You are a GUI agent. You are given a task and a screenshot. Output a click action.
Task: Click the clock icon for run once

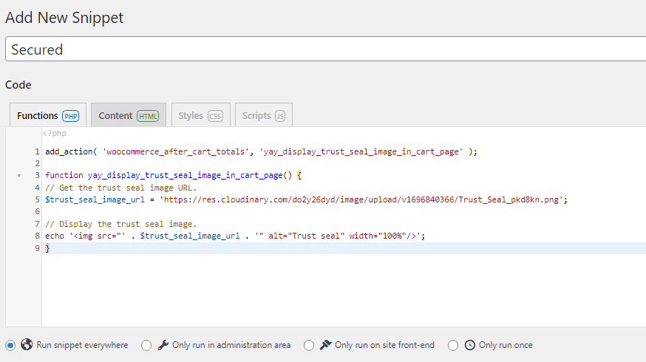(x=470, y=345)
